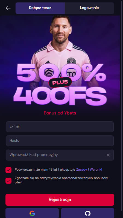Click the Adidas logo on the jersey
Viewport: 123px width, 218px height.
point(48,62)
